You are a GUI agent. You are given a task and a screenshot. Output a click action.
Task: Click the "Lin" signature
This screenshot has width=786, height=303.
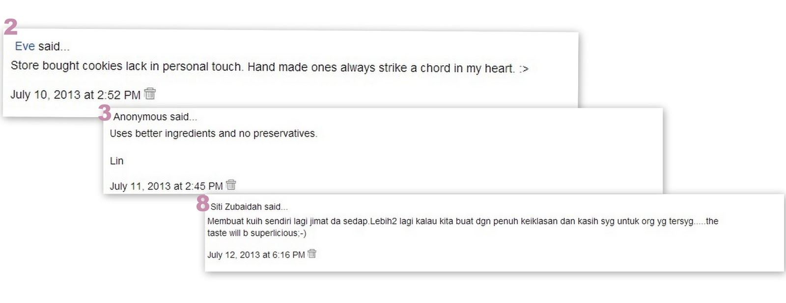pyautogui.click(x=116, y=161)
